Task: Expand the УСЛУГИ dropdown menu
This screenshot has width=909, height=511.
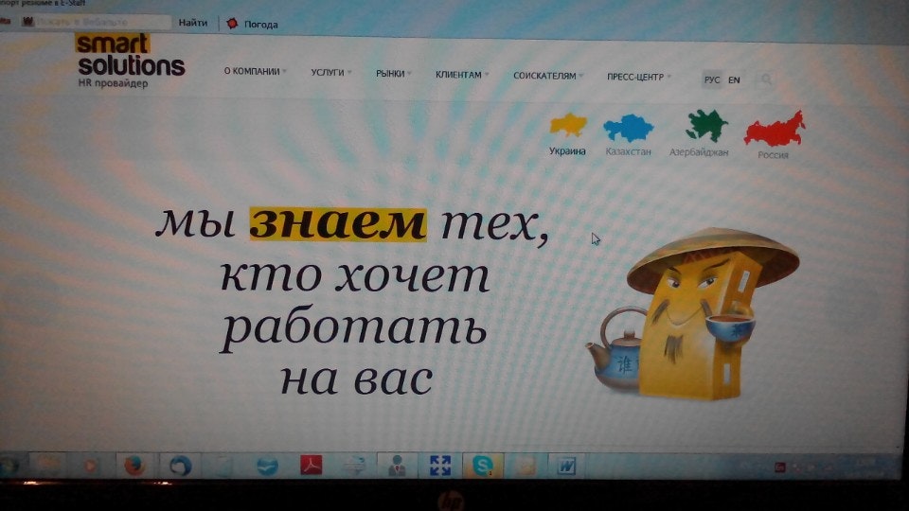Action: pos(330,73)
